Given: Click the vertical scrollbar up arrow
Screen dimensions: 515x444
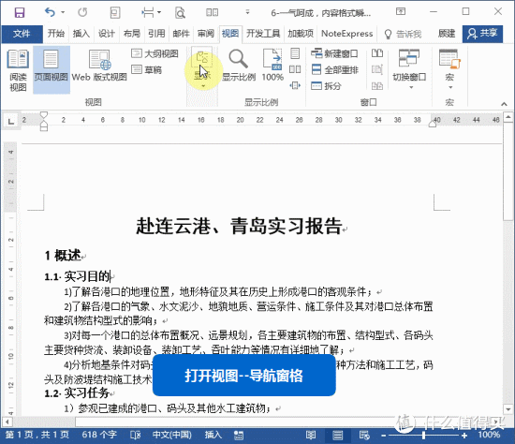Looking at the screenshot, I should coord(508,116).
